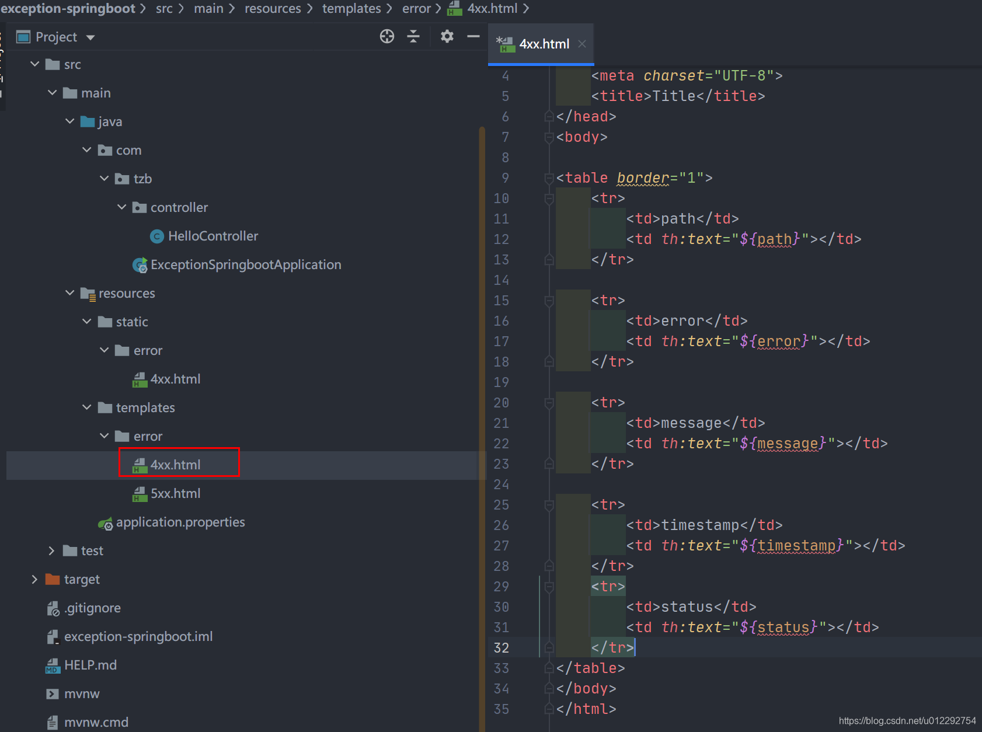Collapse the controller package chevron

(x=122, y=207)
